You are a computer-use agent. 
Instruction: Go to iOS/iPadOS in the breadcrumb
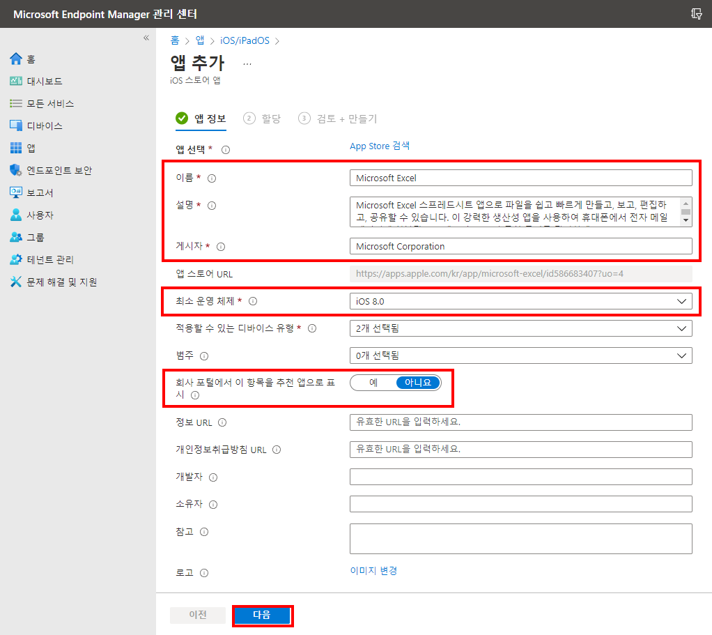pyautogui.click(x=245, y=40)
